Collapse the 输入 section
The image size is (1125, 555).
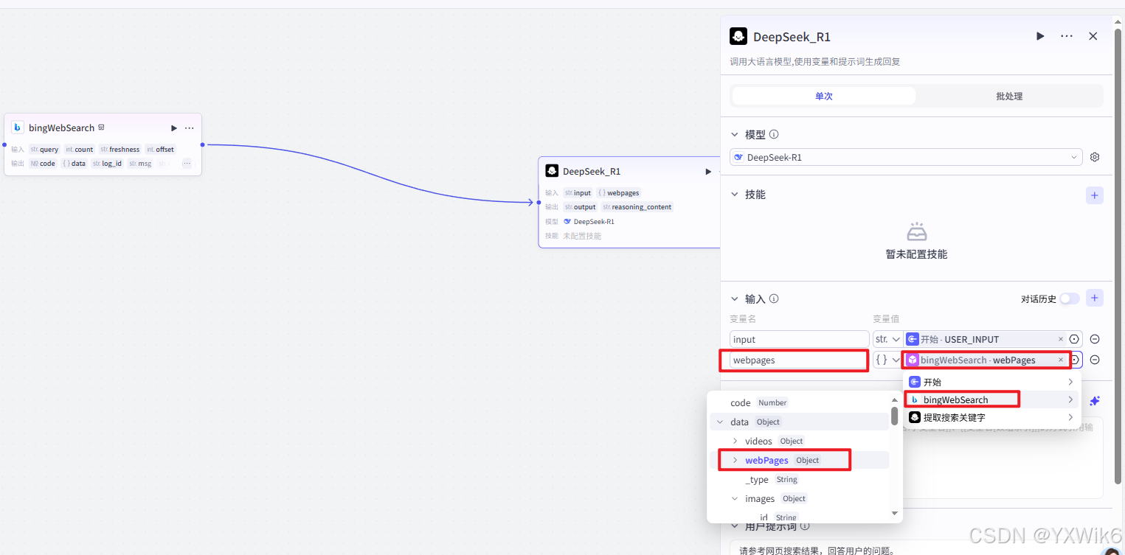734,299
